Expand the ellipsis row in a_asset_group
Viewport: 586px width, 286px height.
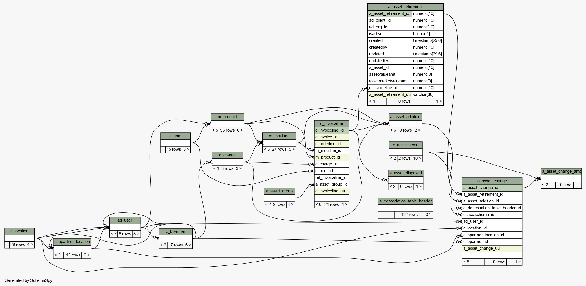click(279, 198)
